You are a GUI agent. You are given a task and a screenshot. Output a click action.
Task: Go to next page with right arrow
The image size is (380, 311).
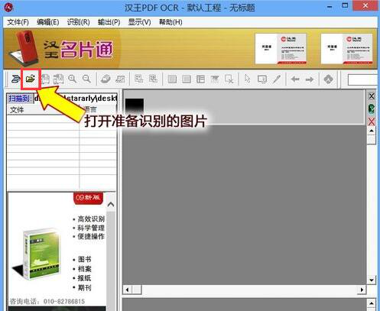pyautogui.click(x=310, y=79)
